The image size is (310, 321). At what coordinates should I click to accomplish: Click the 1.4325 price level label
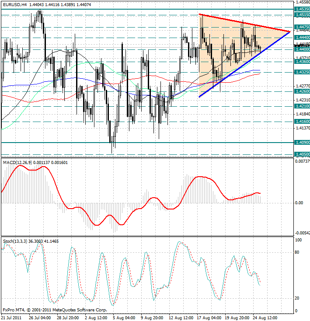click(302, 72)
